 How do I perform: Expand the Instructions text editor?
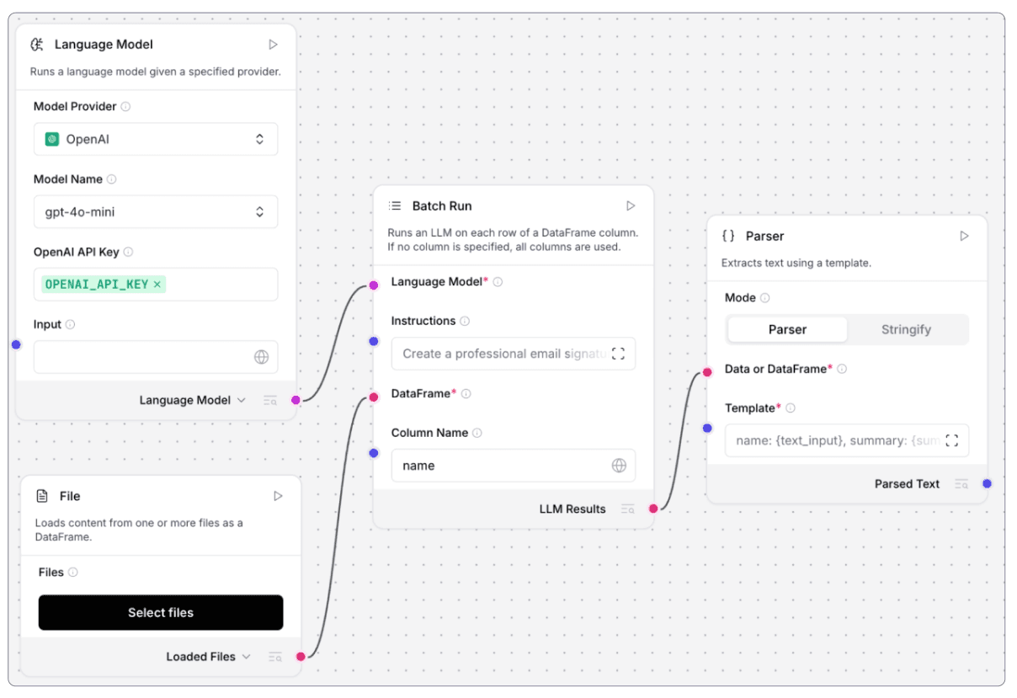(x=618, y=354)
